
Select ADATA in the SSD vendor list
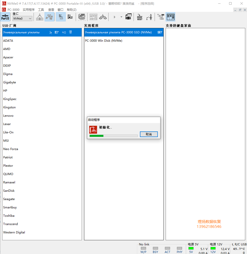(42, 41)
